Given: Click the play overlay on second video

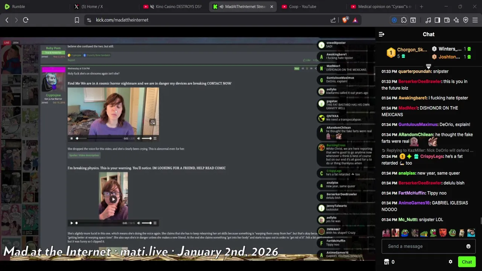Looking at the screenshot, I should [x=113, y=199].
